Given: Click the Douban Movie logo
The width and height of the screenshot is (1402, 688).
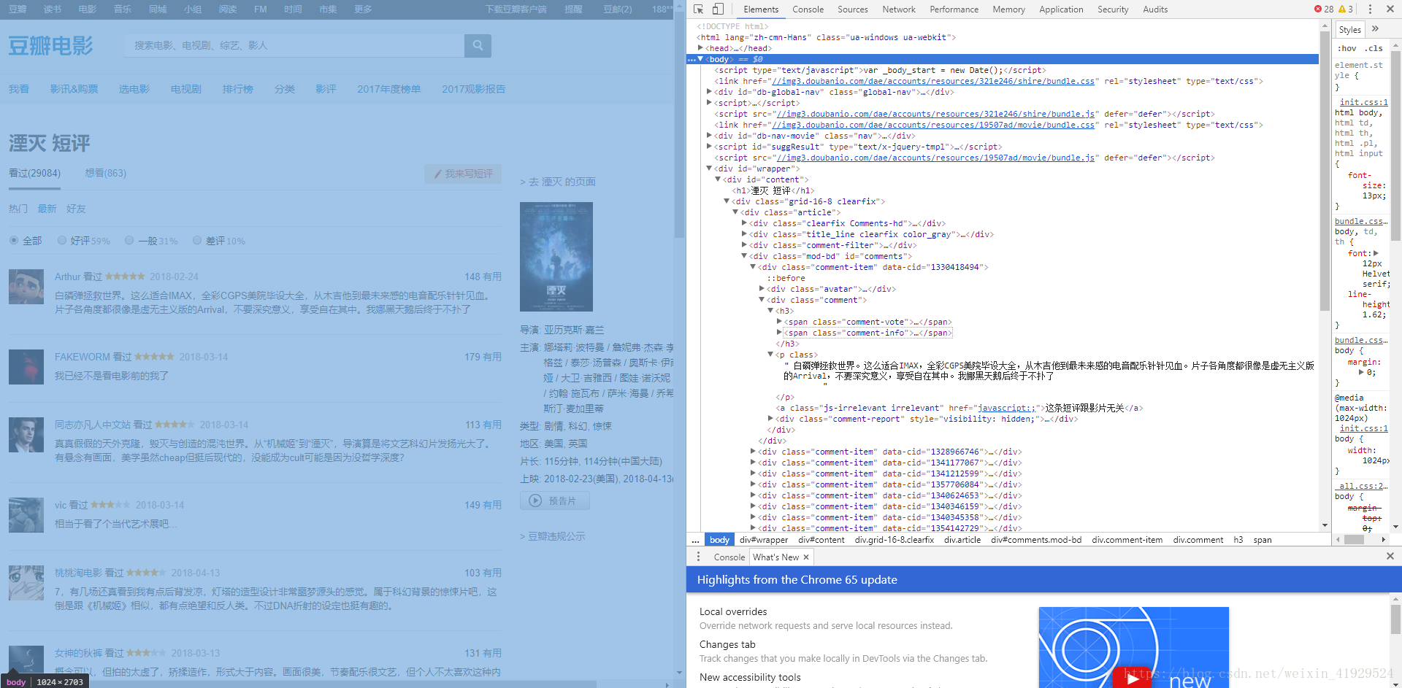Looking at the screenshot, I should click(x=51, y=46).
